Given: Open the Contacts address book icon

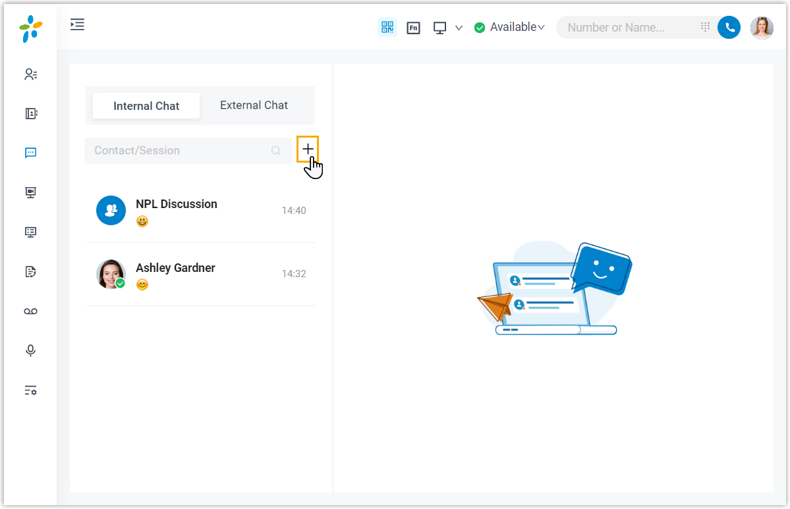Looking at the screenshot, I should [x=30, y=114].
